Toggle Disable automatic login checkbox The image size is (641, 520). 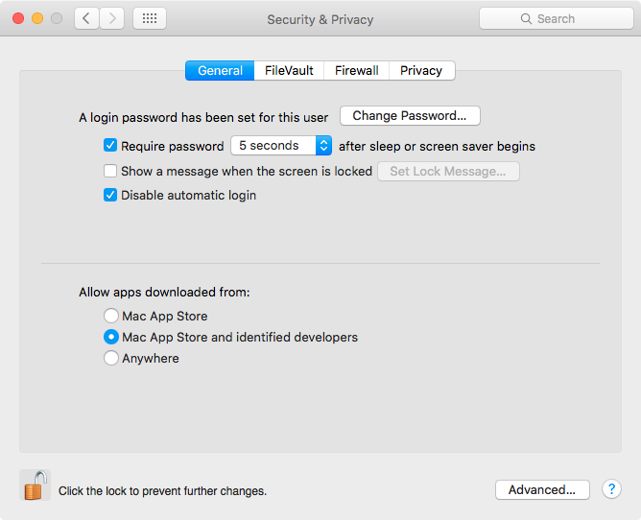pyautogui.click(x=110, y=195)
